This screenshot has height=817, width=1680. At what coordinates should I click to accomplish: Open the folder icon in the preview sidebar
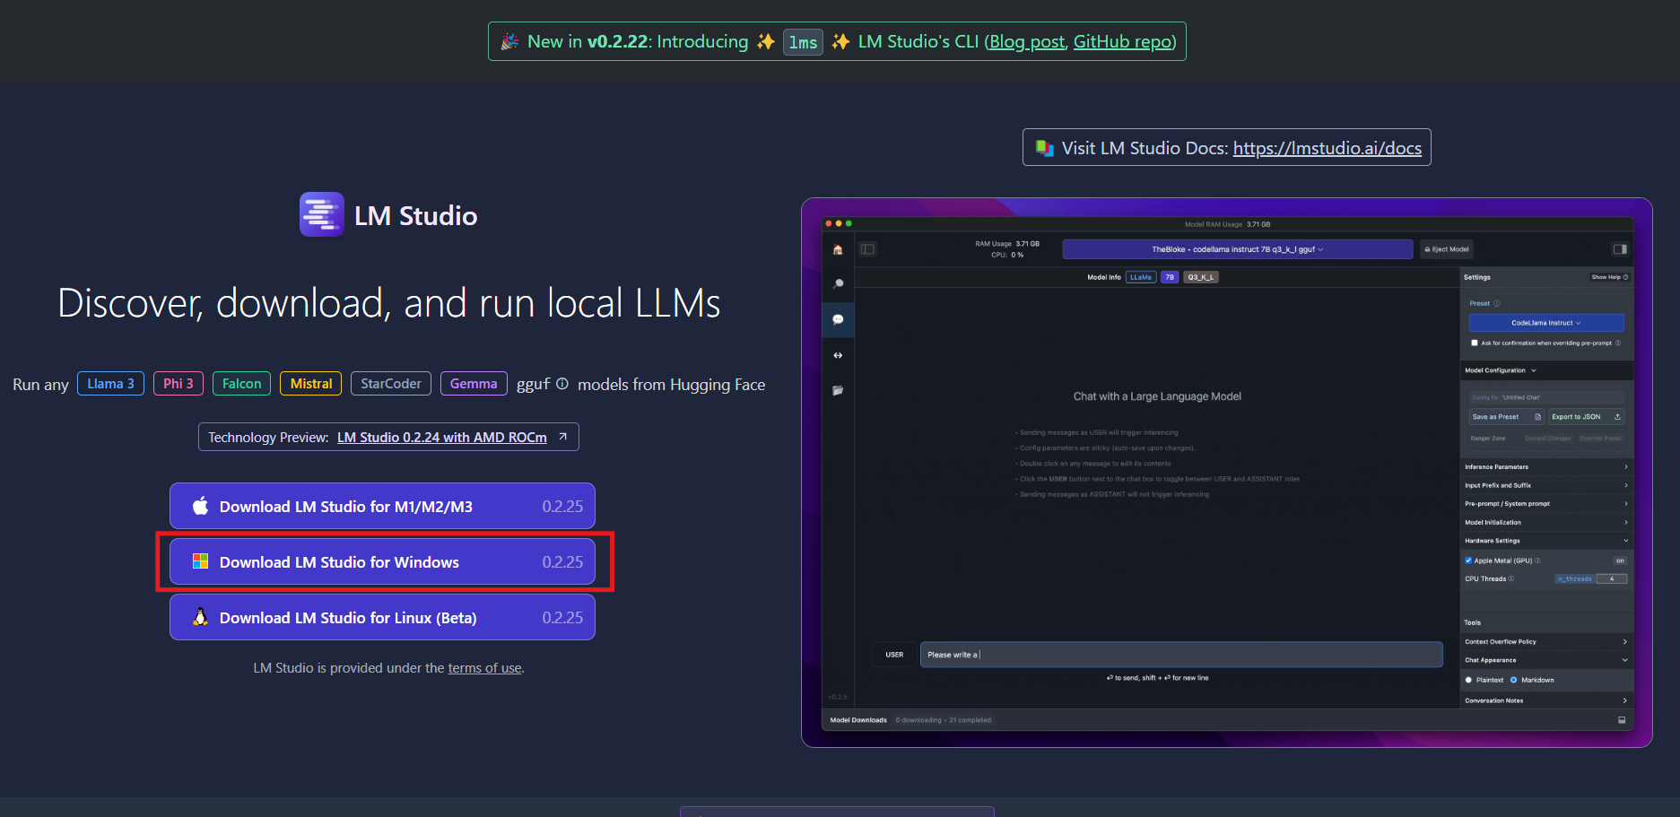(838, 390)
